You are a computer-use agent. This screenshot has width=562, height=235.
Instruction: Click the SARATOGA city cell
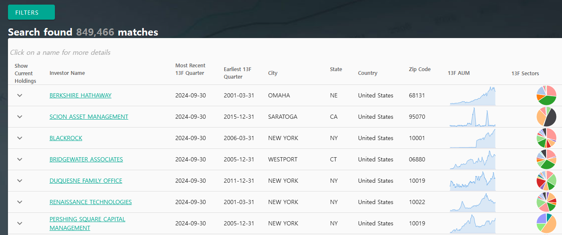click(x=283, y=117)
